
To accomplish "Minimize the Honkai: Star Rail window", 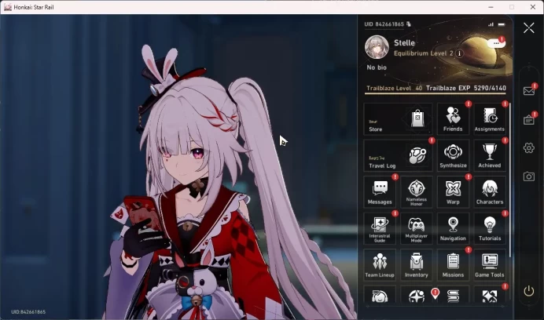I will click(x=491, y=7).
